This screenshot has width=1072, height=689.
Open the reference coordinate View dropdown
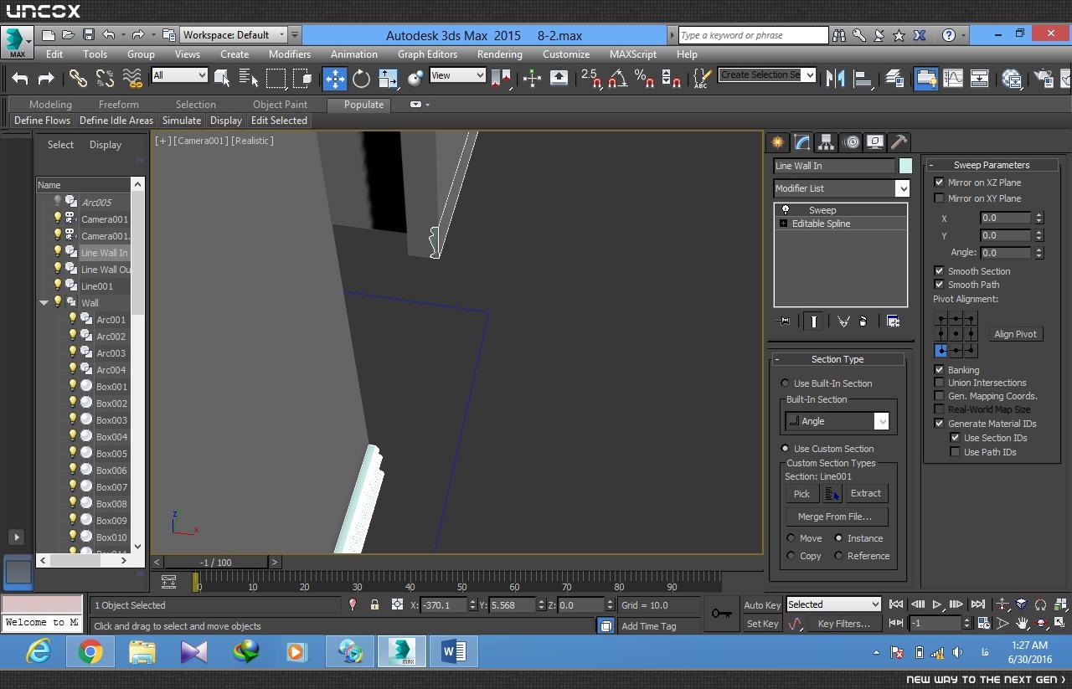tap(457, 75)
